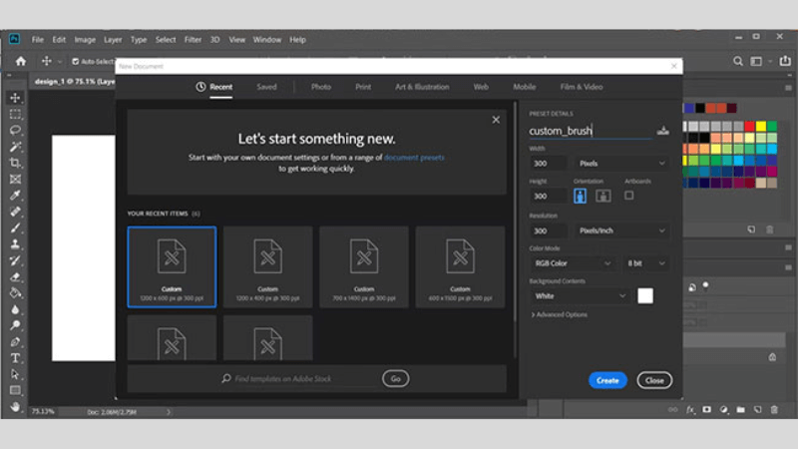Click the Create button
The image size is (798, 449).
(607, 380)
